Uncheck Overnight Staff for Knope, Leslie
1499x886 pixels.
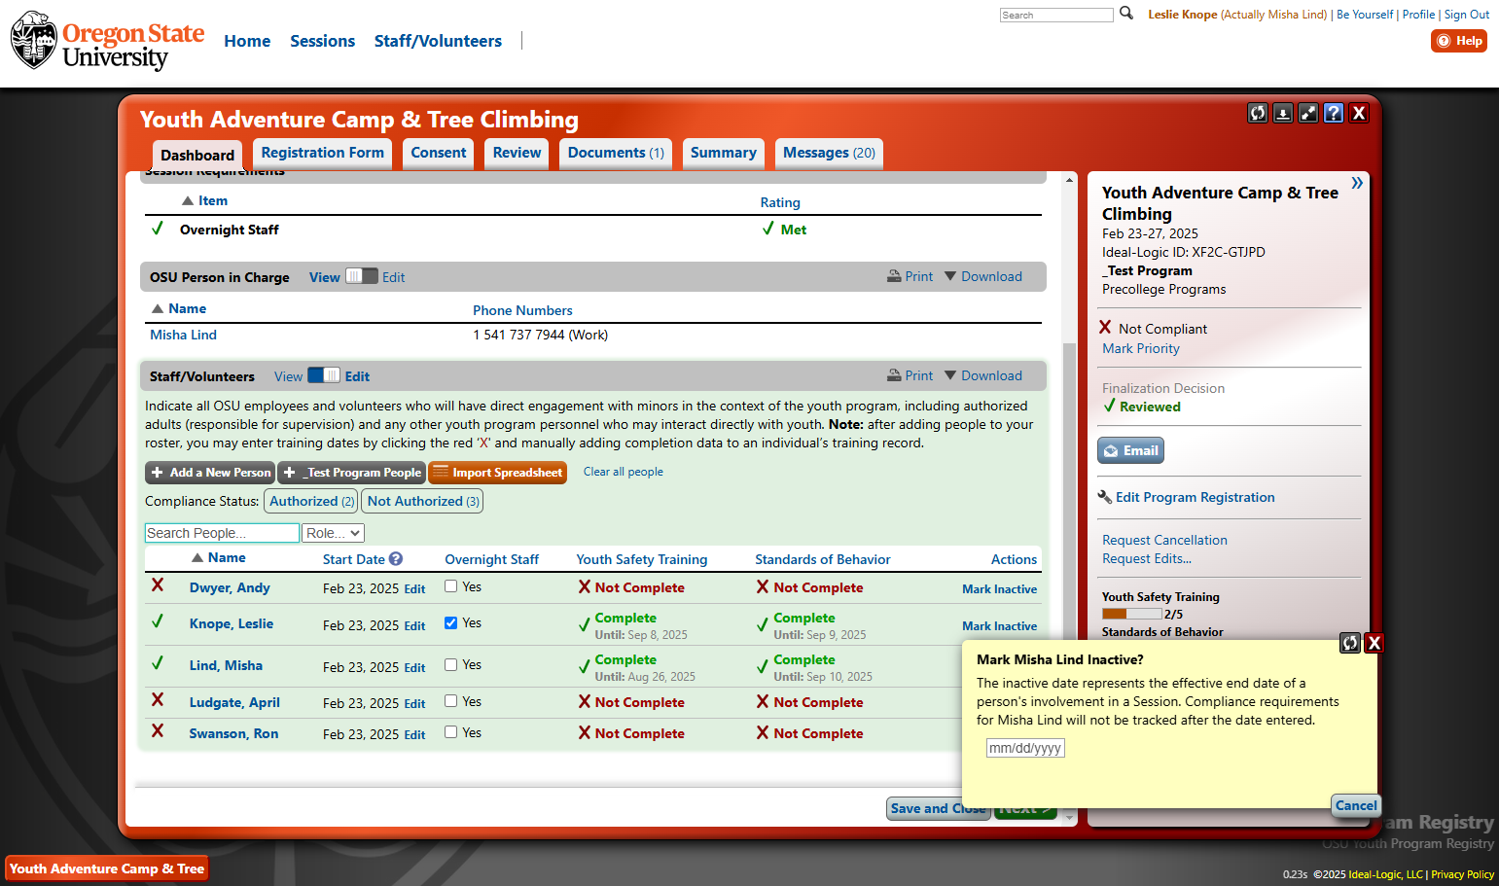pos(450,622)
